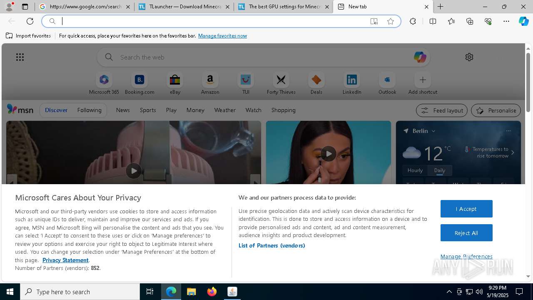Open the Favorites hub icon

pos(451,21)
